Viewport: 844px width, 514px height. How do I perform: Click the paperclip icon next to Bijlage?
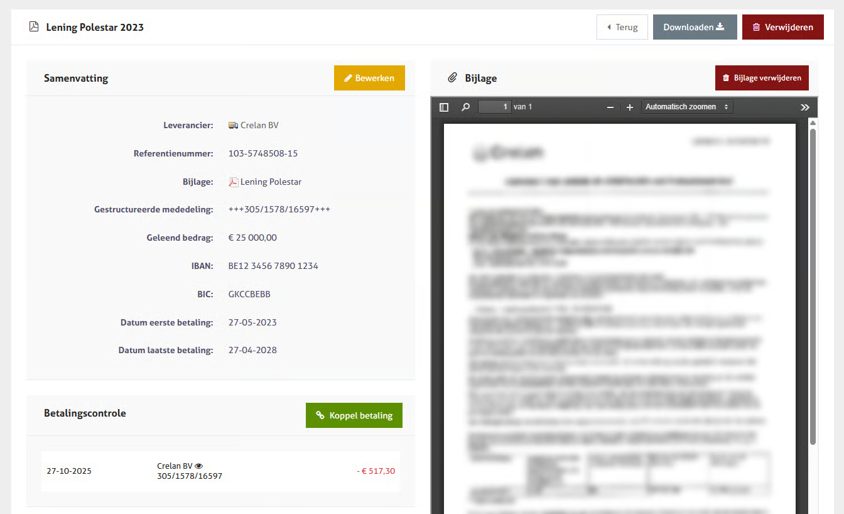(x=452, y=78)
